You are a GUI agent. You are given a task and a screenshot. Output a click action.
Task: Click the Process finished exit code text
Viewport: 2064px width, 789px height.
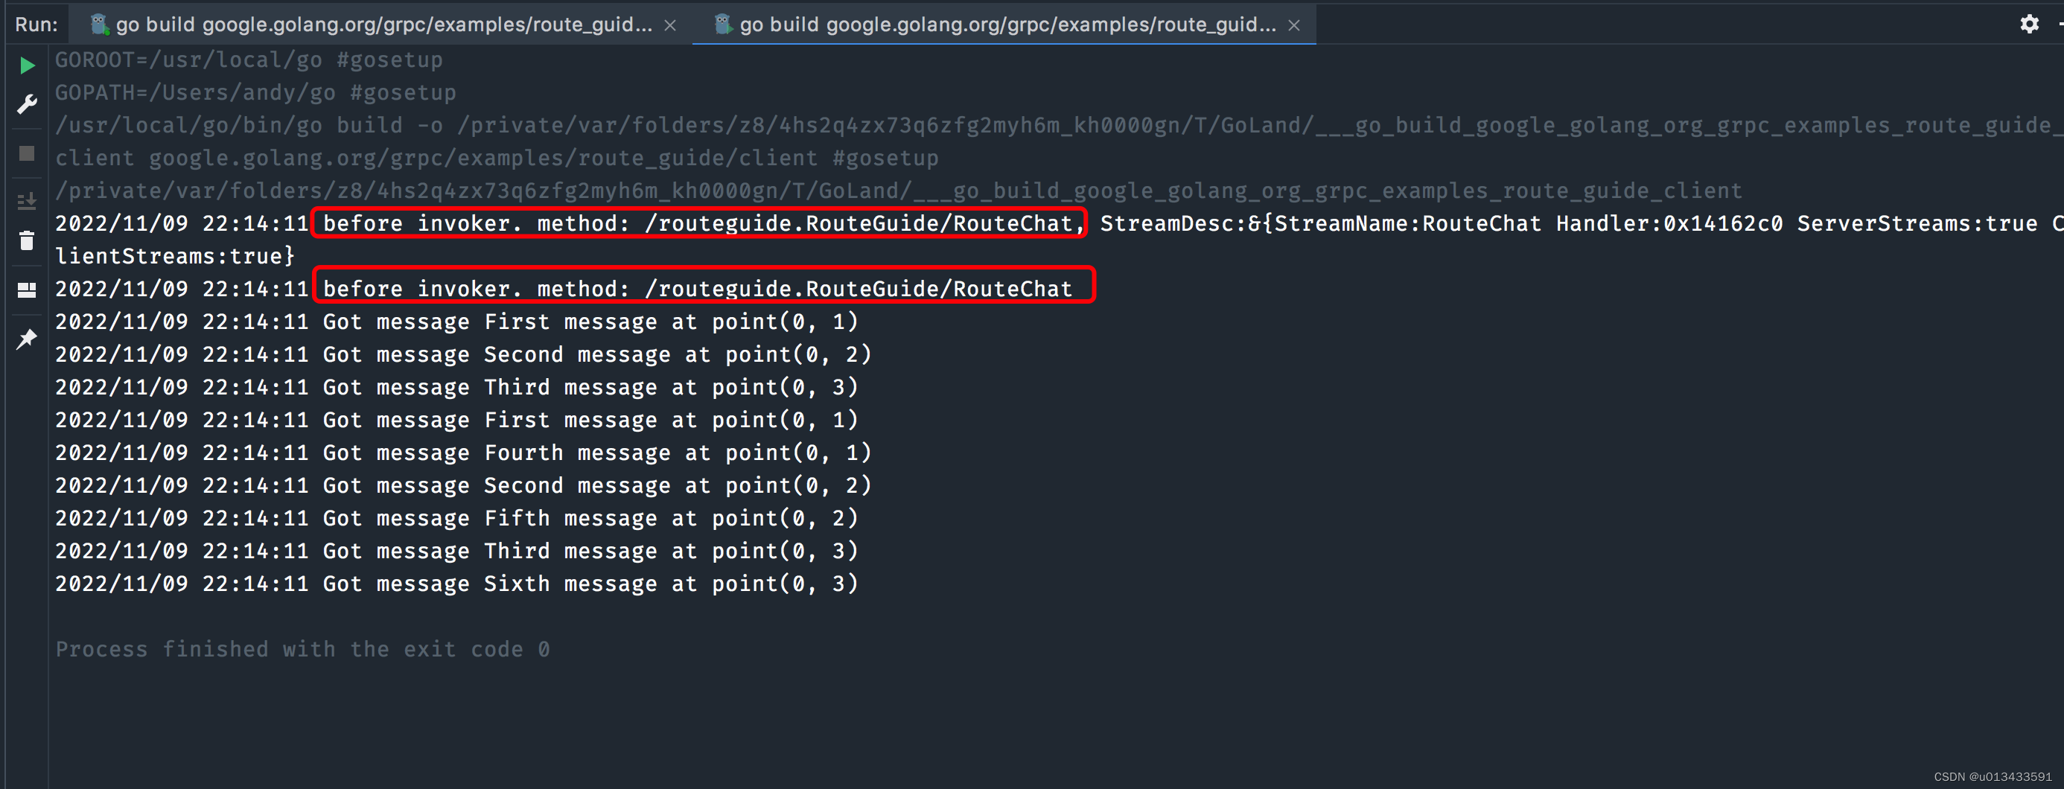302,649
